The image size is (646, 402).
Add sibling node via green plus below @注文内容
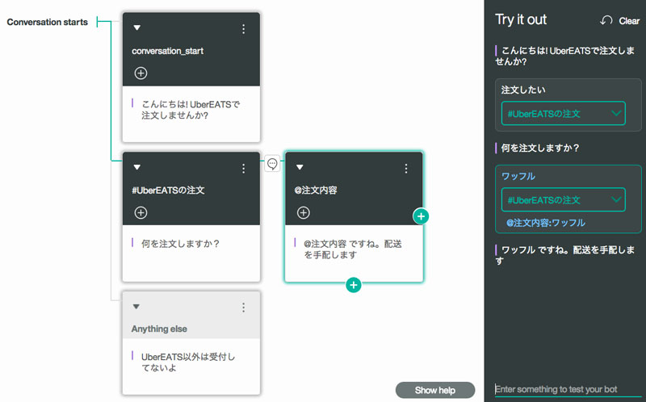pos(354,285)
